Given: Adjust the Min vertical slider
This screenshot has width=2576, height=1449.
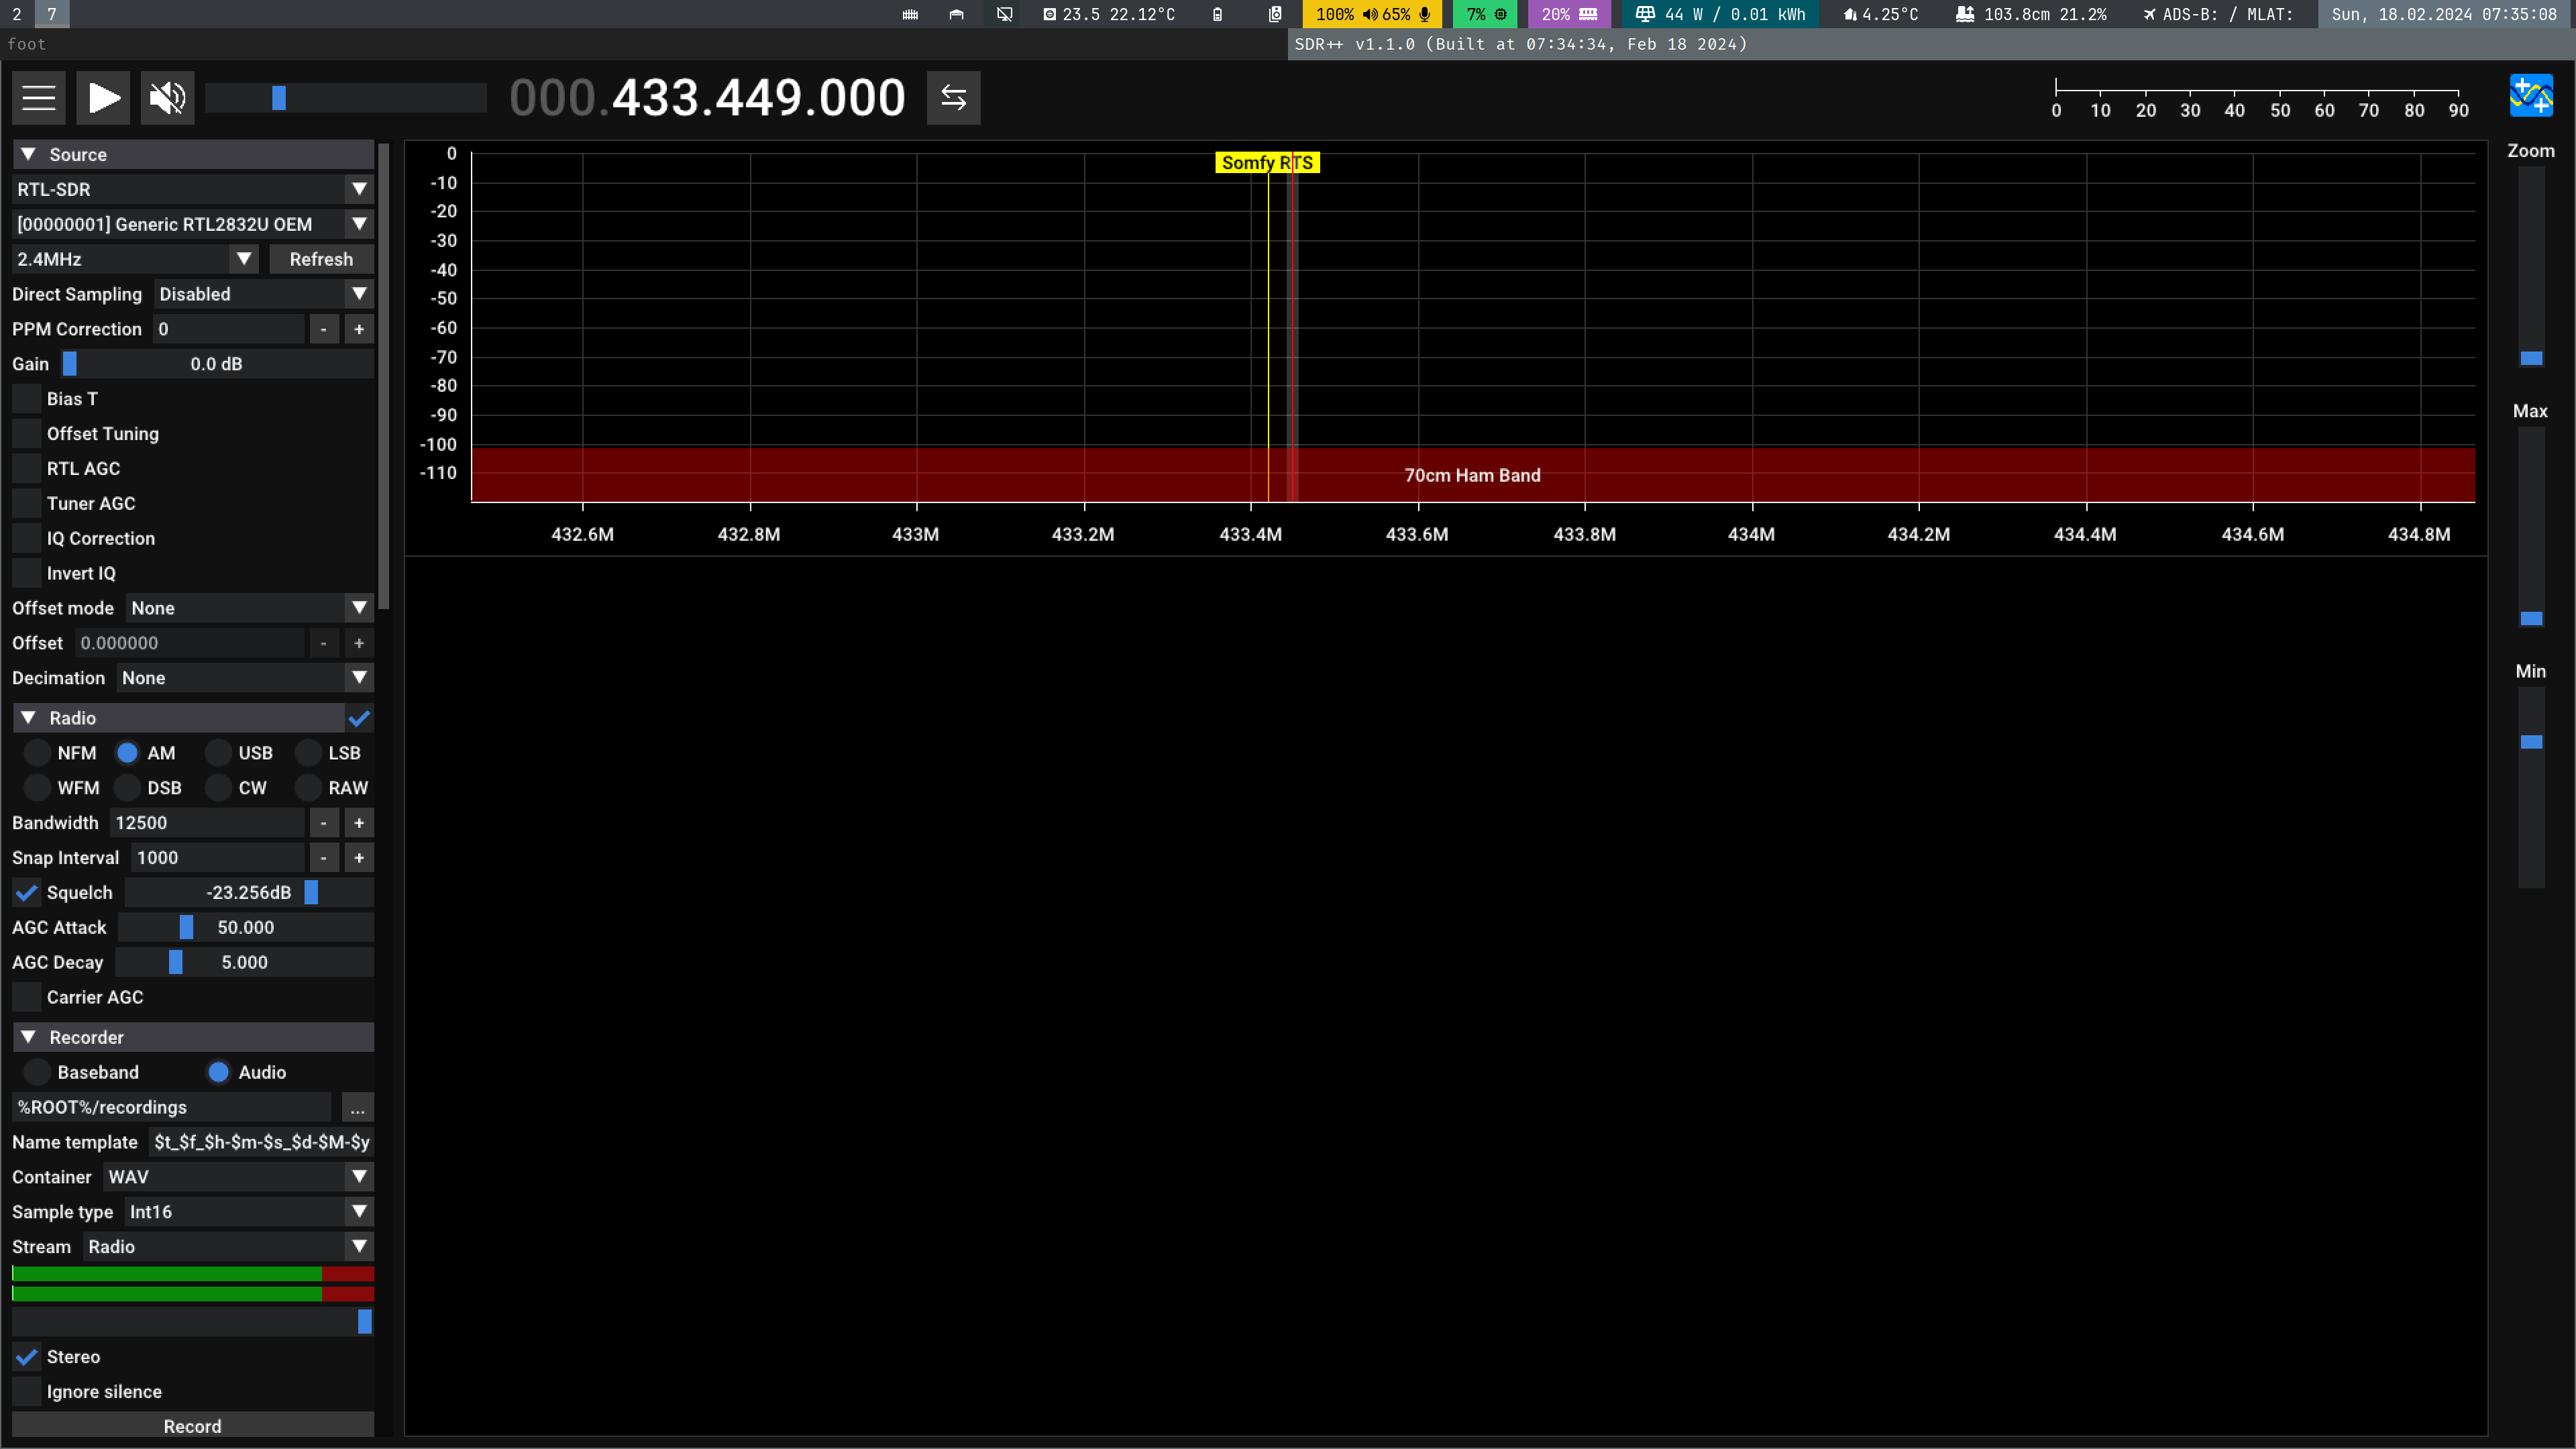Looking at the screenshot, I should pyautogui.click(x=2531, y=788).
